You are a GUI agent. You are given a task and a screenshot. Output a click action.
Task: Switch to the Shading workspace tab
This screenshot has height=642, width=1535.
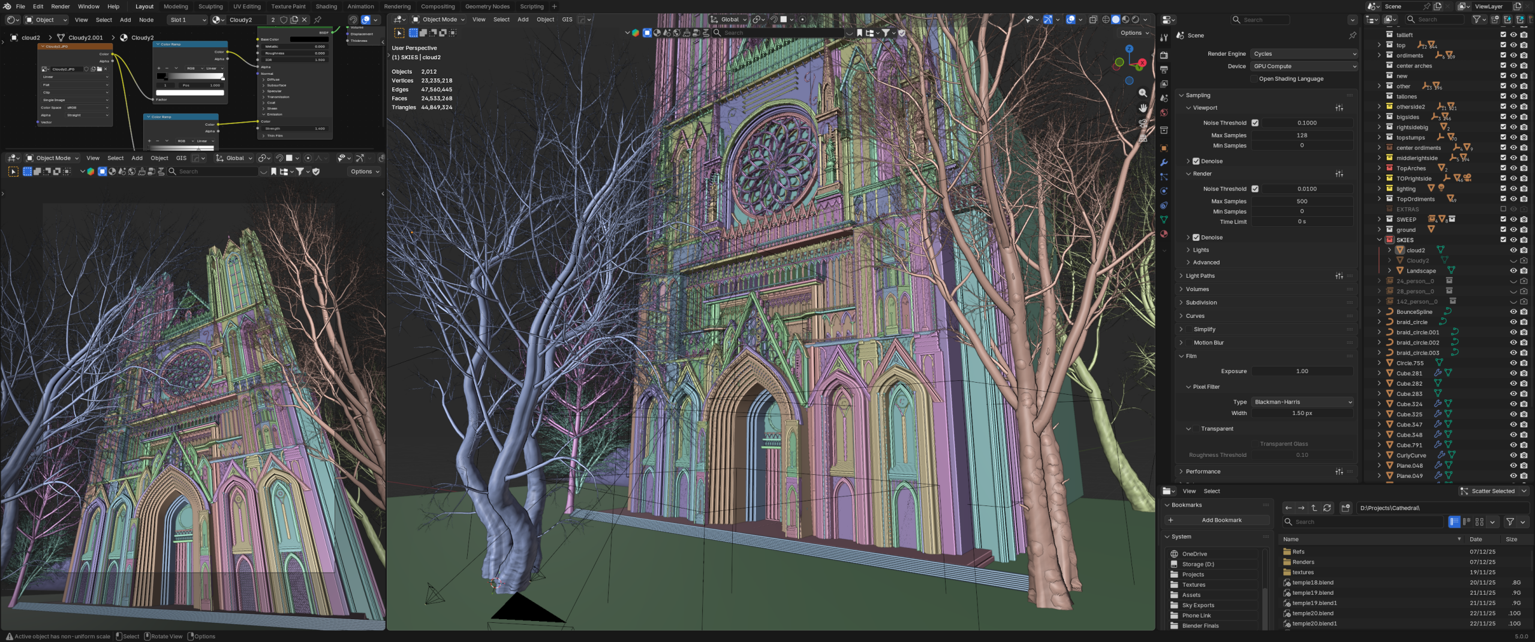(x=326, y=7)
